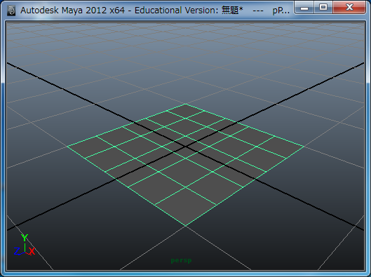Pick the nearest quad face of the plane
The image size is (371, 277).
[185, 206]
